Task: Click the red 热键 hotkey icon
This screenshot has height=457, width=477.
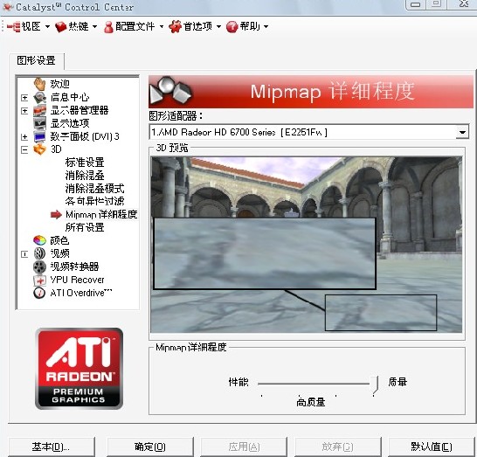Action: coord(61,27)
